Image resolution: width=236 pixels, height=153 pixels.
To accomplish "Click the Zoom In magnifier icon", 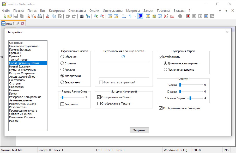I will coord(96,16).
